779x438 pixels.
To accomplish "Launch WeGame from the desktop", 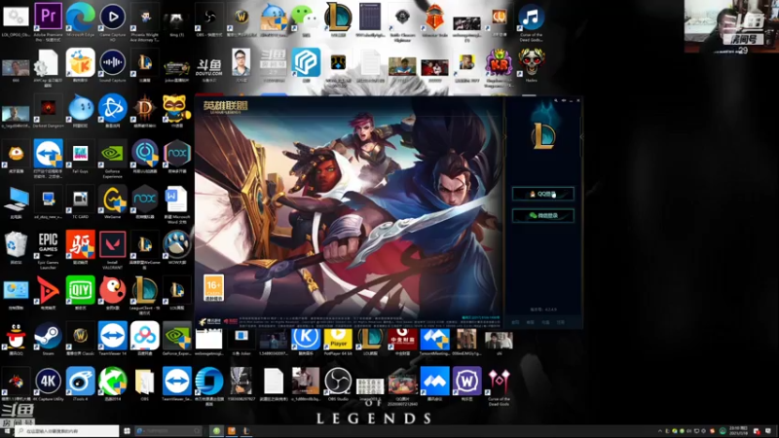I will click(113, 200).
